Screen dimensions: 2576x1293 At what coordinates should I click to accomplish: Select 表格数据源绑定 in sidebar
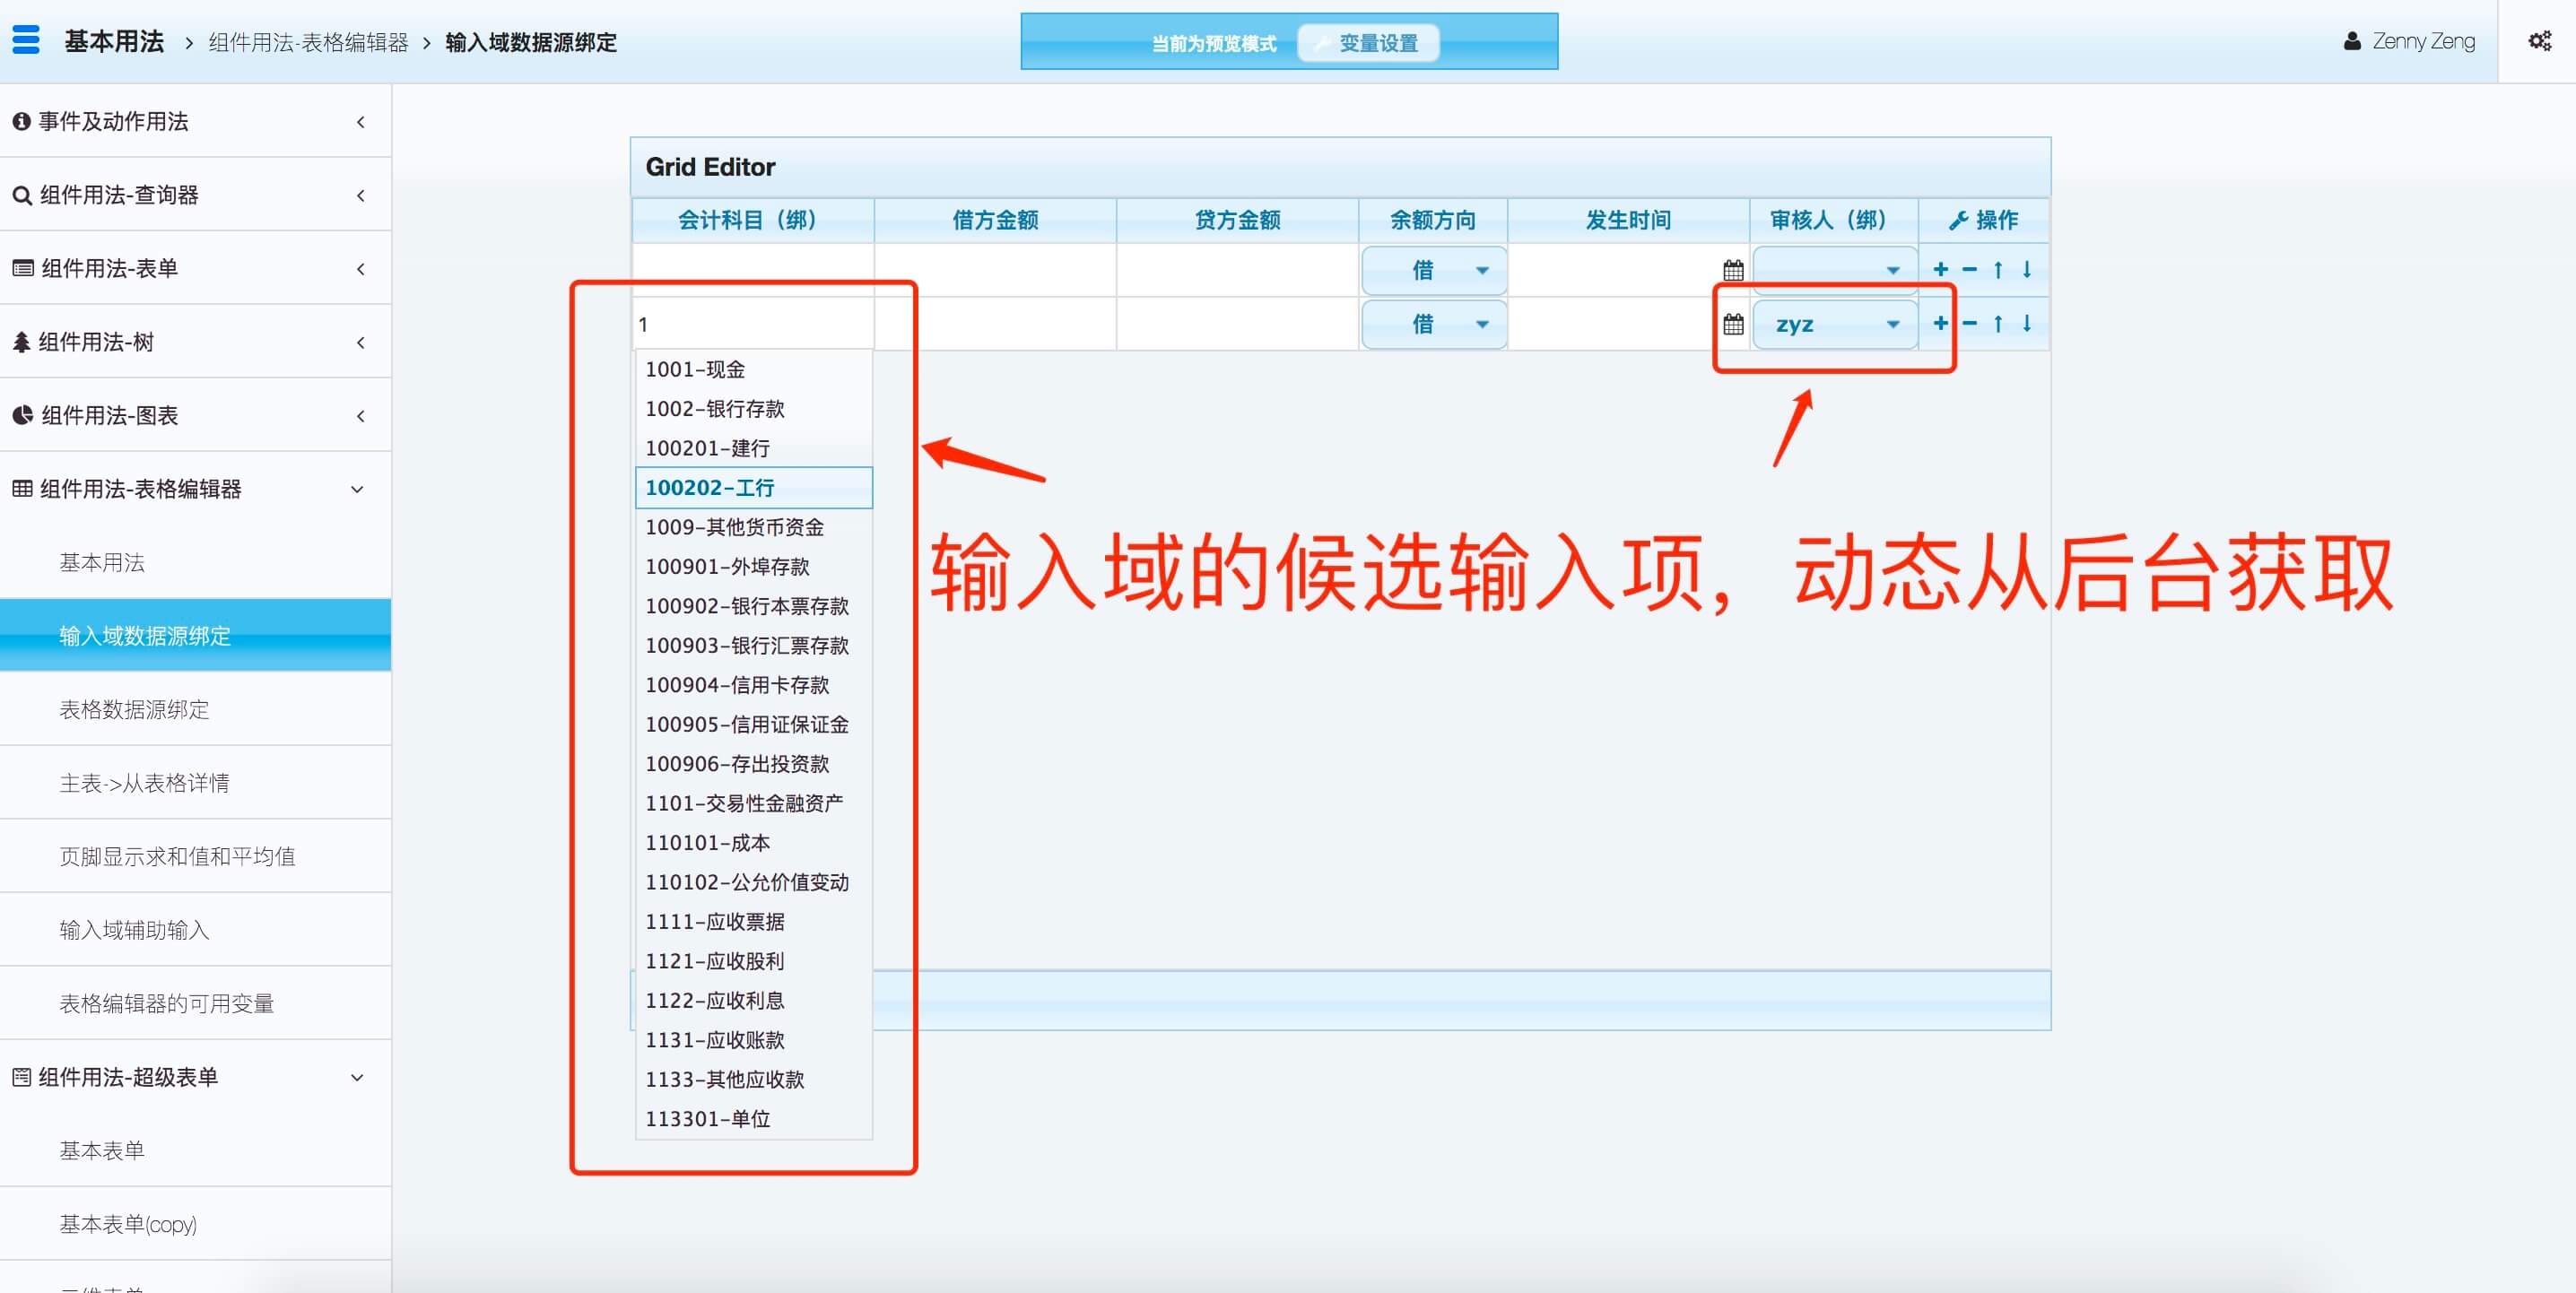134,709
